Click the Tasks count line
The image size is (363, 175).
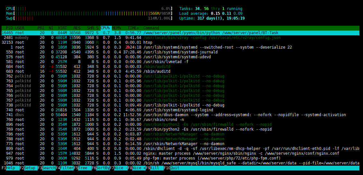coord(211,9)
